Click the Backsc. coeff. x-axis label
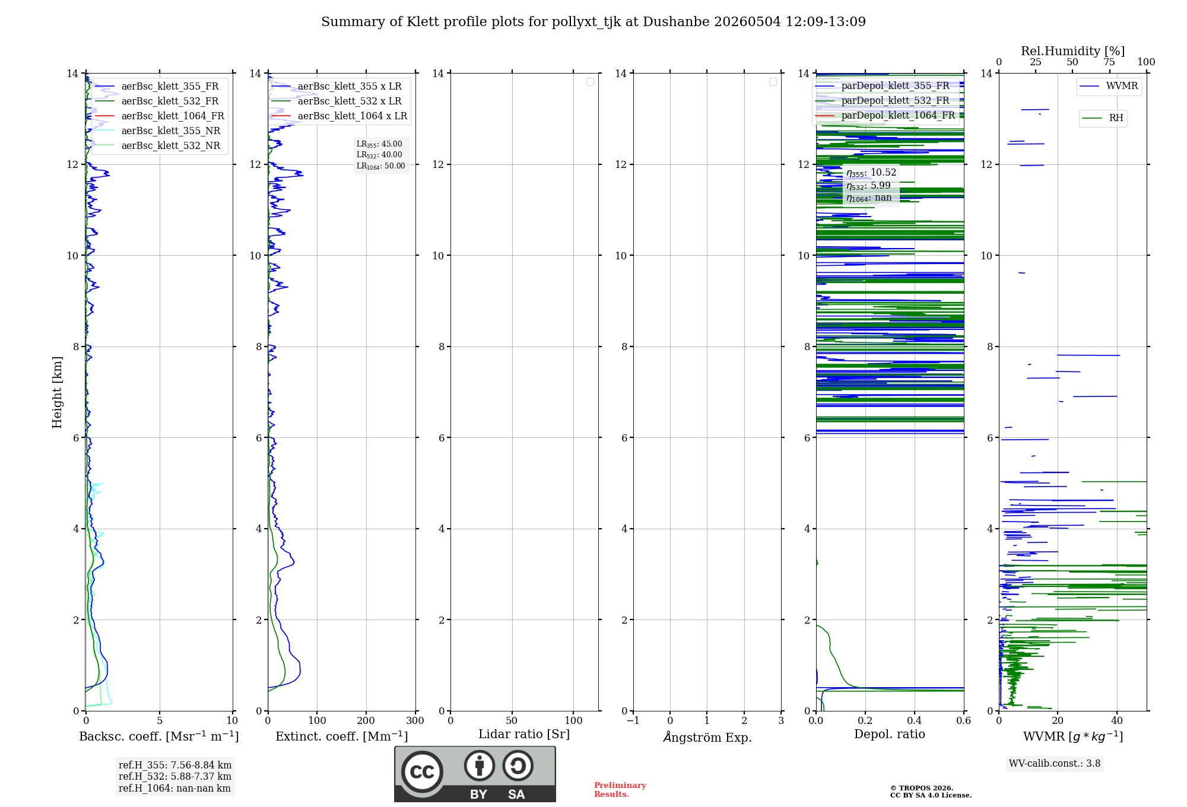The width and height of the screenshot is (1187, 807). [159, 736]
